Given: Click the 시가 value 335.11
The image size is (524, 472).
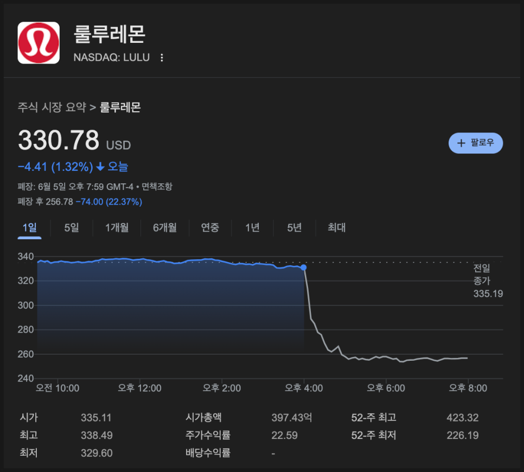Looking at the screenshot, I should pos(96,418).
